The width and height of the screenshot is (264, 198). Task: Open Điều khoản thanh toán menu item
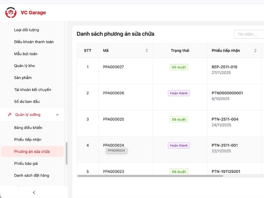pos(34,42)
